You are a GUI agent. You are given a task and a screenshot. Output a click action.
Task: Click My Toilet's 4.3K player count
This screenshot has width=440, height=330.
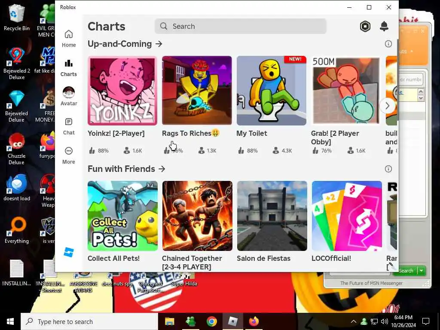(282, 151)
